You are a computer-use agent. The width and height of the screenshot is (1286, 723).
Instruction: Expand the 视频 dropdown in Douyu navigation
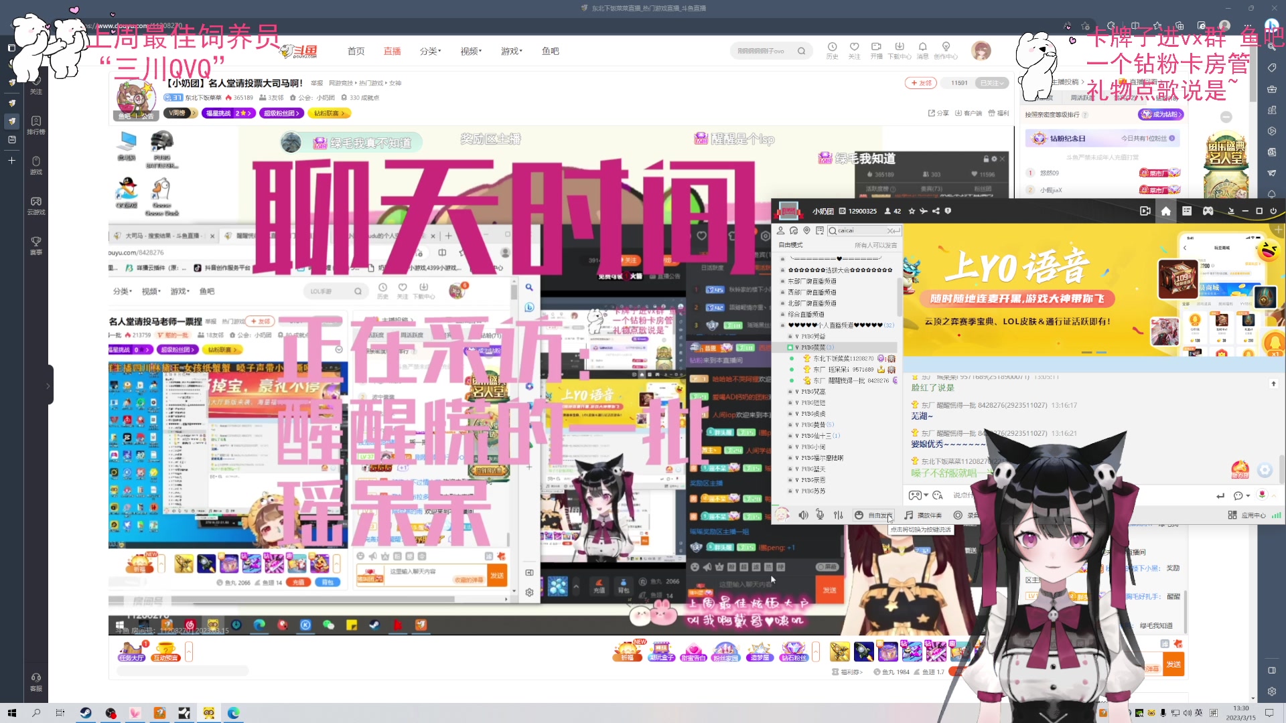click(x=471, y=51)
